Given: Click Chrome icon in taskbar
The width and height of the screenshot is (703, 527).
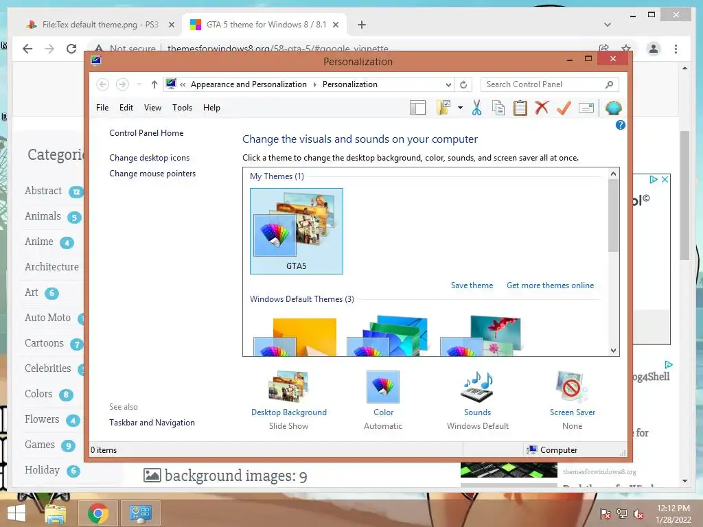Looking at the screenshot, I should (x=97, y=513).
